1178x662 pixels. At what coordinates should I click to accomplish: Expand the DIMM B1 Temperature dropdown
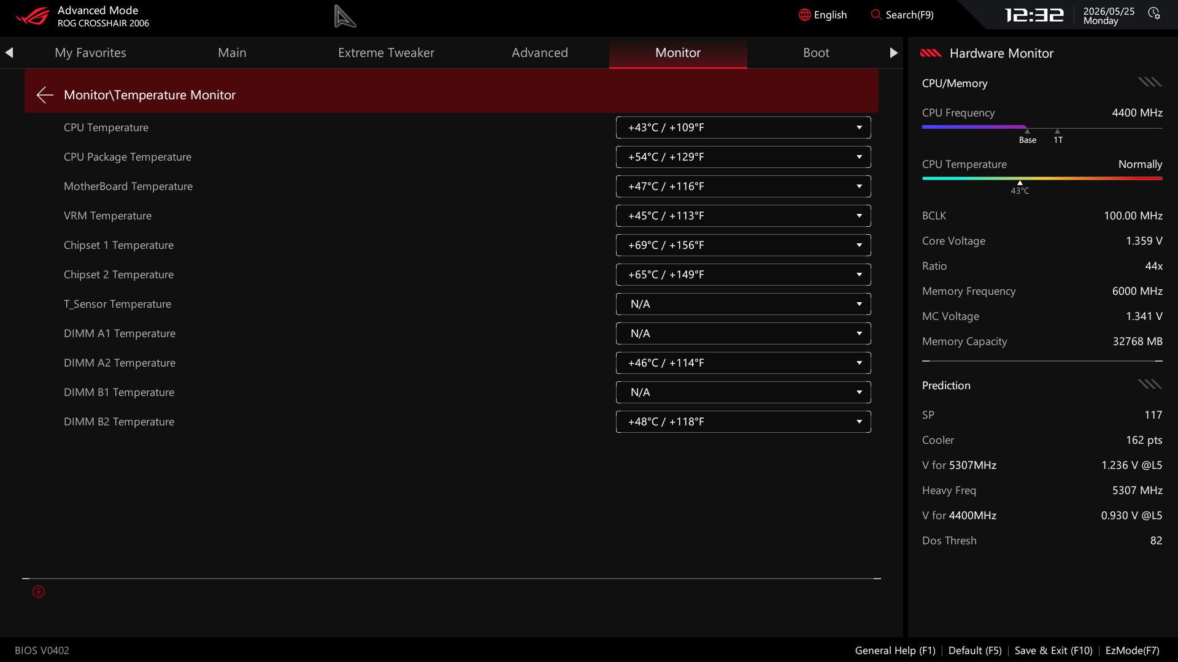pos(743,392)
